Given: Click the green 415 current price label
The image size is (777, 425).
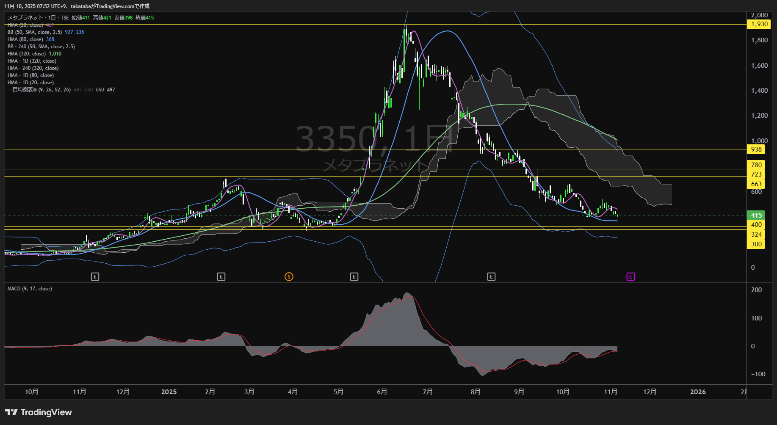Looking at the screenshot, I should pyautogui.click(x=756, y=215).
